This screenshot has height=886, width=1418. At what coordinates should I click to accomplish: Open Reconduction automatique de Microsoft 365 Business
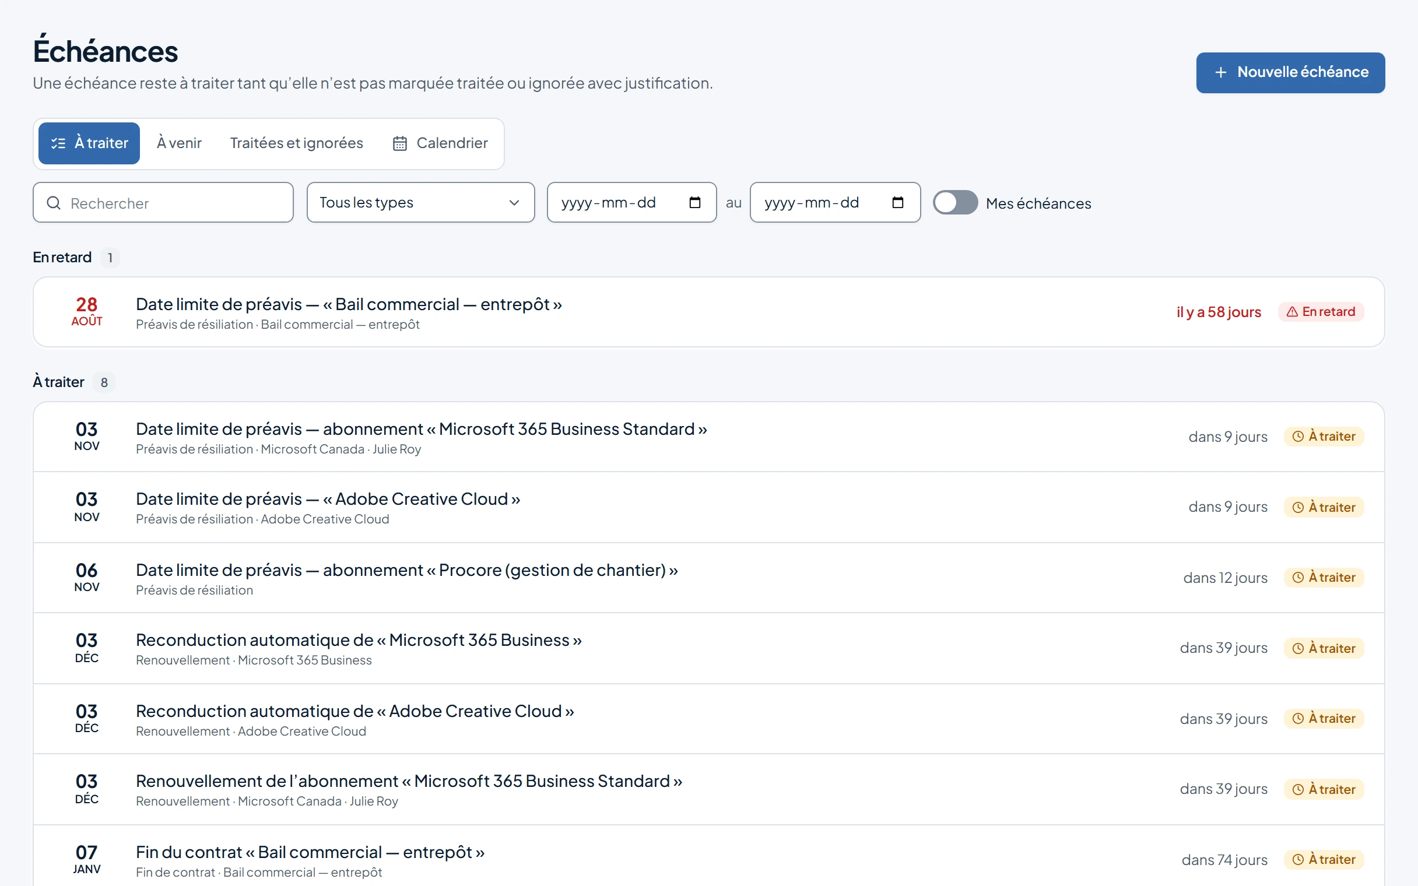point(709,649)
